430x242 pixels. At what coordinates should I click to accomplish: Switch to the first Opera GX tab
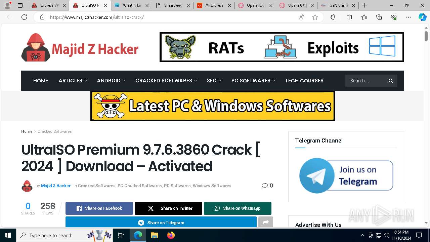click(255, 5)
